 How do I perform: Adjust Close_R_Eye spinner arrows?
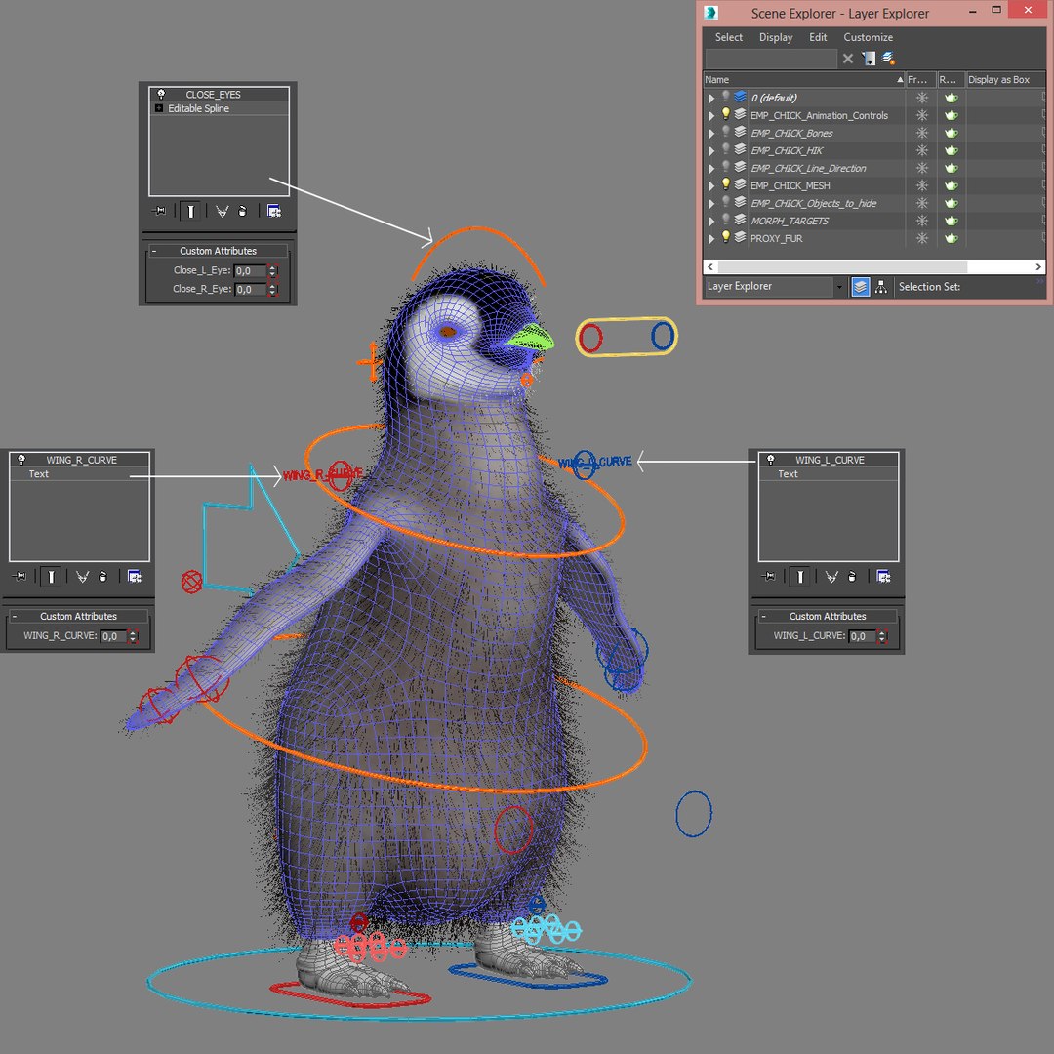pyautogui.click(x=272, y=289)
